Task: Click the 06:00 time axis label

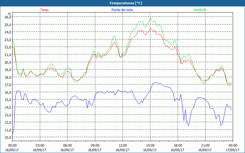Action: [x=67, y=146]
